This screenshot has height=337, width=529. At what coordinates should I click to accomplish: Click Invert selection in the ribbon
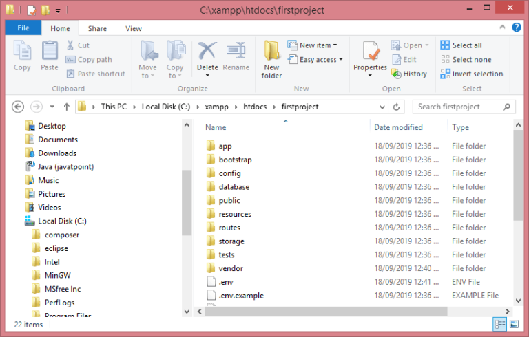(x=472, y=74)
